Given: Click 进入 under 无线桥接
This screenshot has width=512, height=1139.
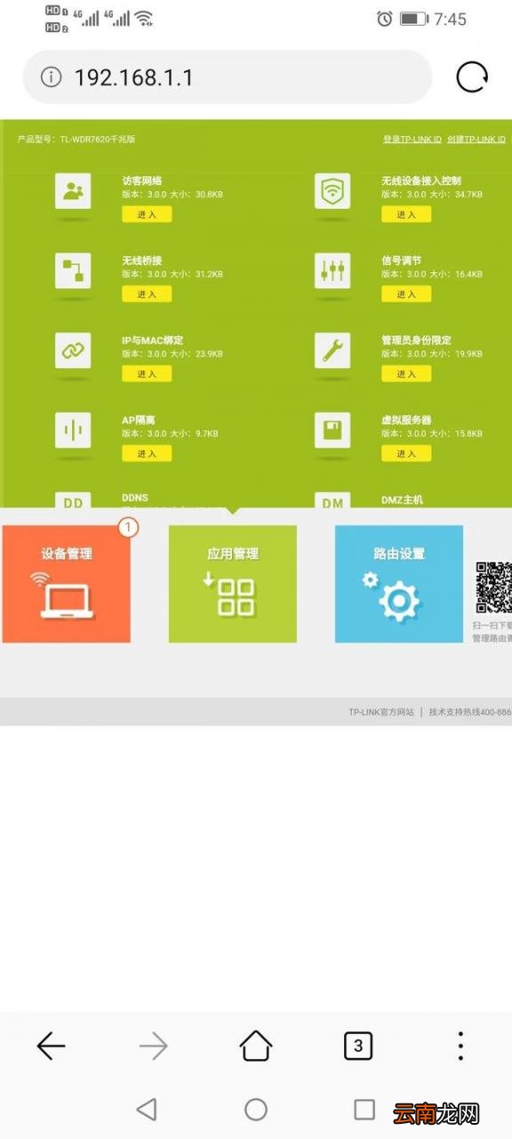Looking at the screenshot, I should tap(147, 295).
